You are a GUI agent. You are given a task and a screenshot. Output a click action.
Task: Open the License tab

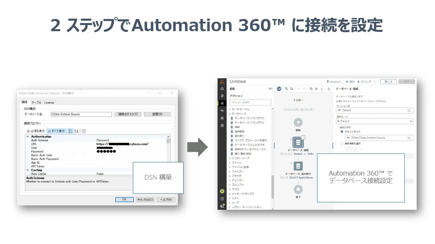(x=49, y=102)
